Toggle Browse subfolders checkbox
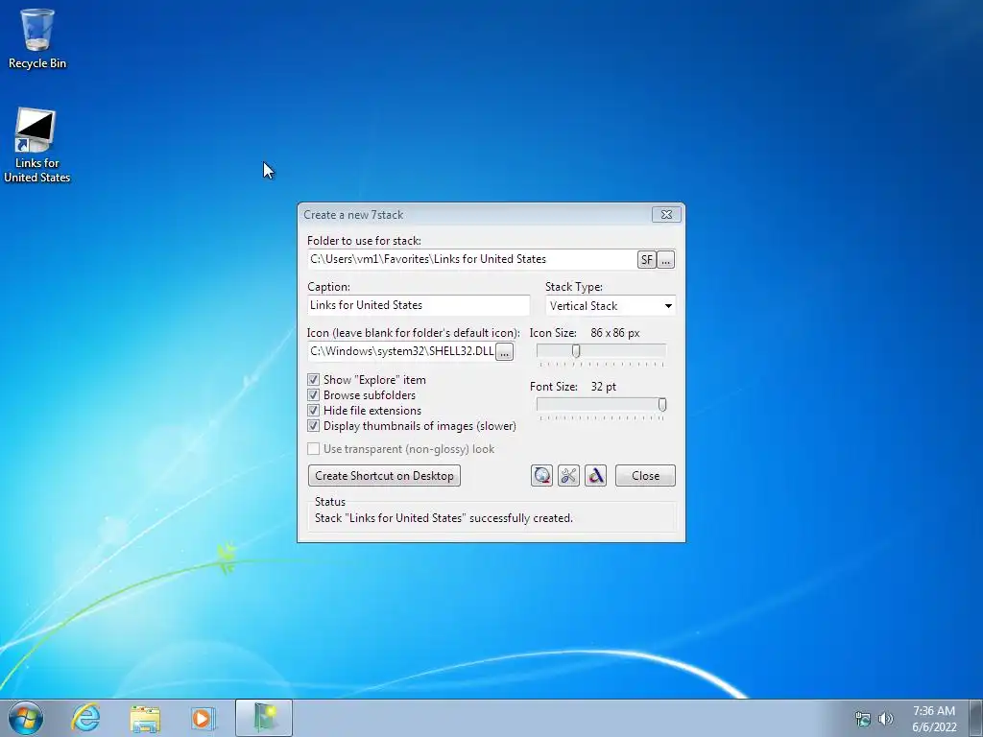Screen dimensions: 983x737 (314, 395)
